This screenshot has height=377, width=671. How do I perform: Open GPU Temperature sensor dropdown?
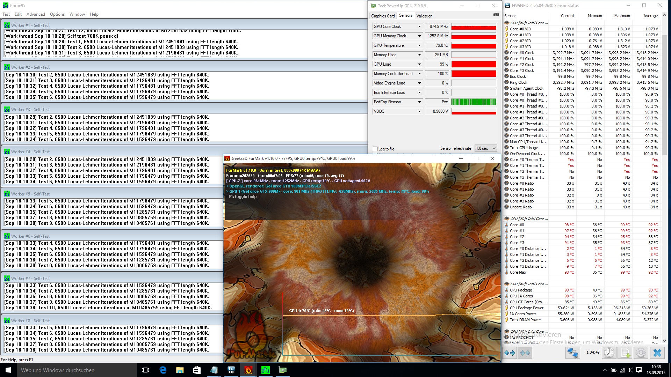[419, 45]
